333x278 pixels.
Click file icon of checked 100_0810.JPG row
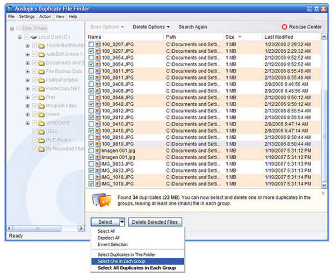pos(98,144)
